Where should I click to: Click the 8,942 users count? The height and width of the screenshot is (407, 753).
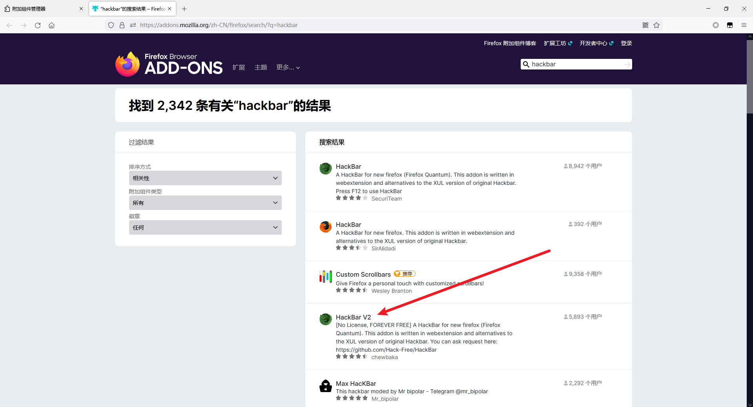pyautogui.click(x=583, y=166)
